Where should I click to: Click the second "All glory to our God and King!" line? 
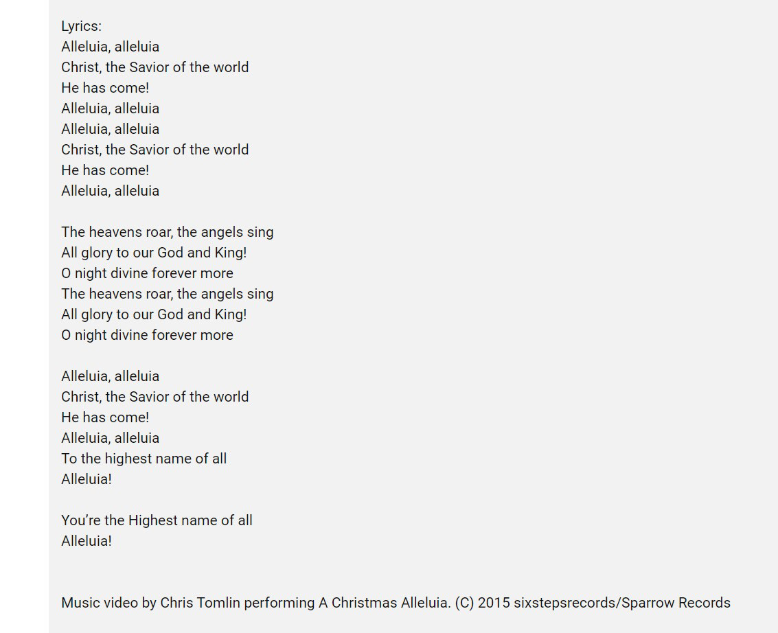point(154,314)
